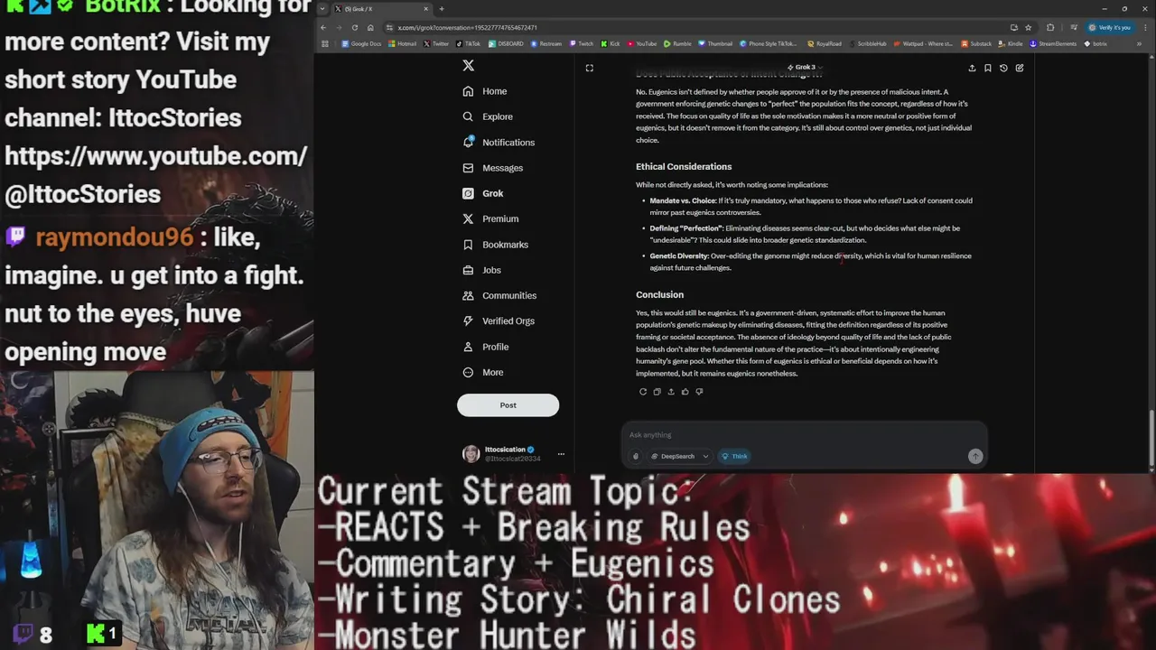The image size is (1156, 650).
Task: Click the Verify it's you profile button
Action: (x=1110, y=27)
